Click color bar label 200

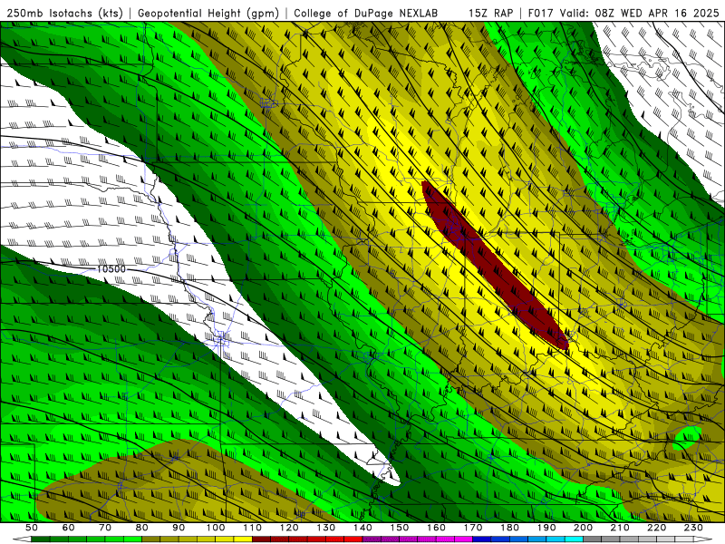(x=584, y=528)
